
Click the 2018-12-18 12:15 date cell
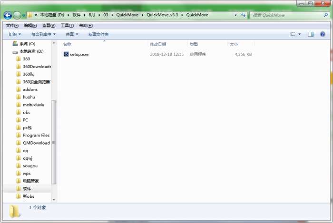point(166,54)
